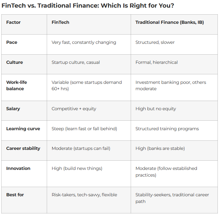Click 'Startup culture, casual' text
Viewport: 221px width, 215px height.
[x=76, y=62]
